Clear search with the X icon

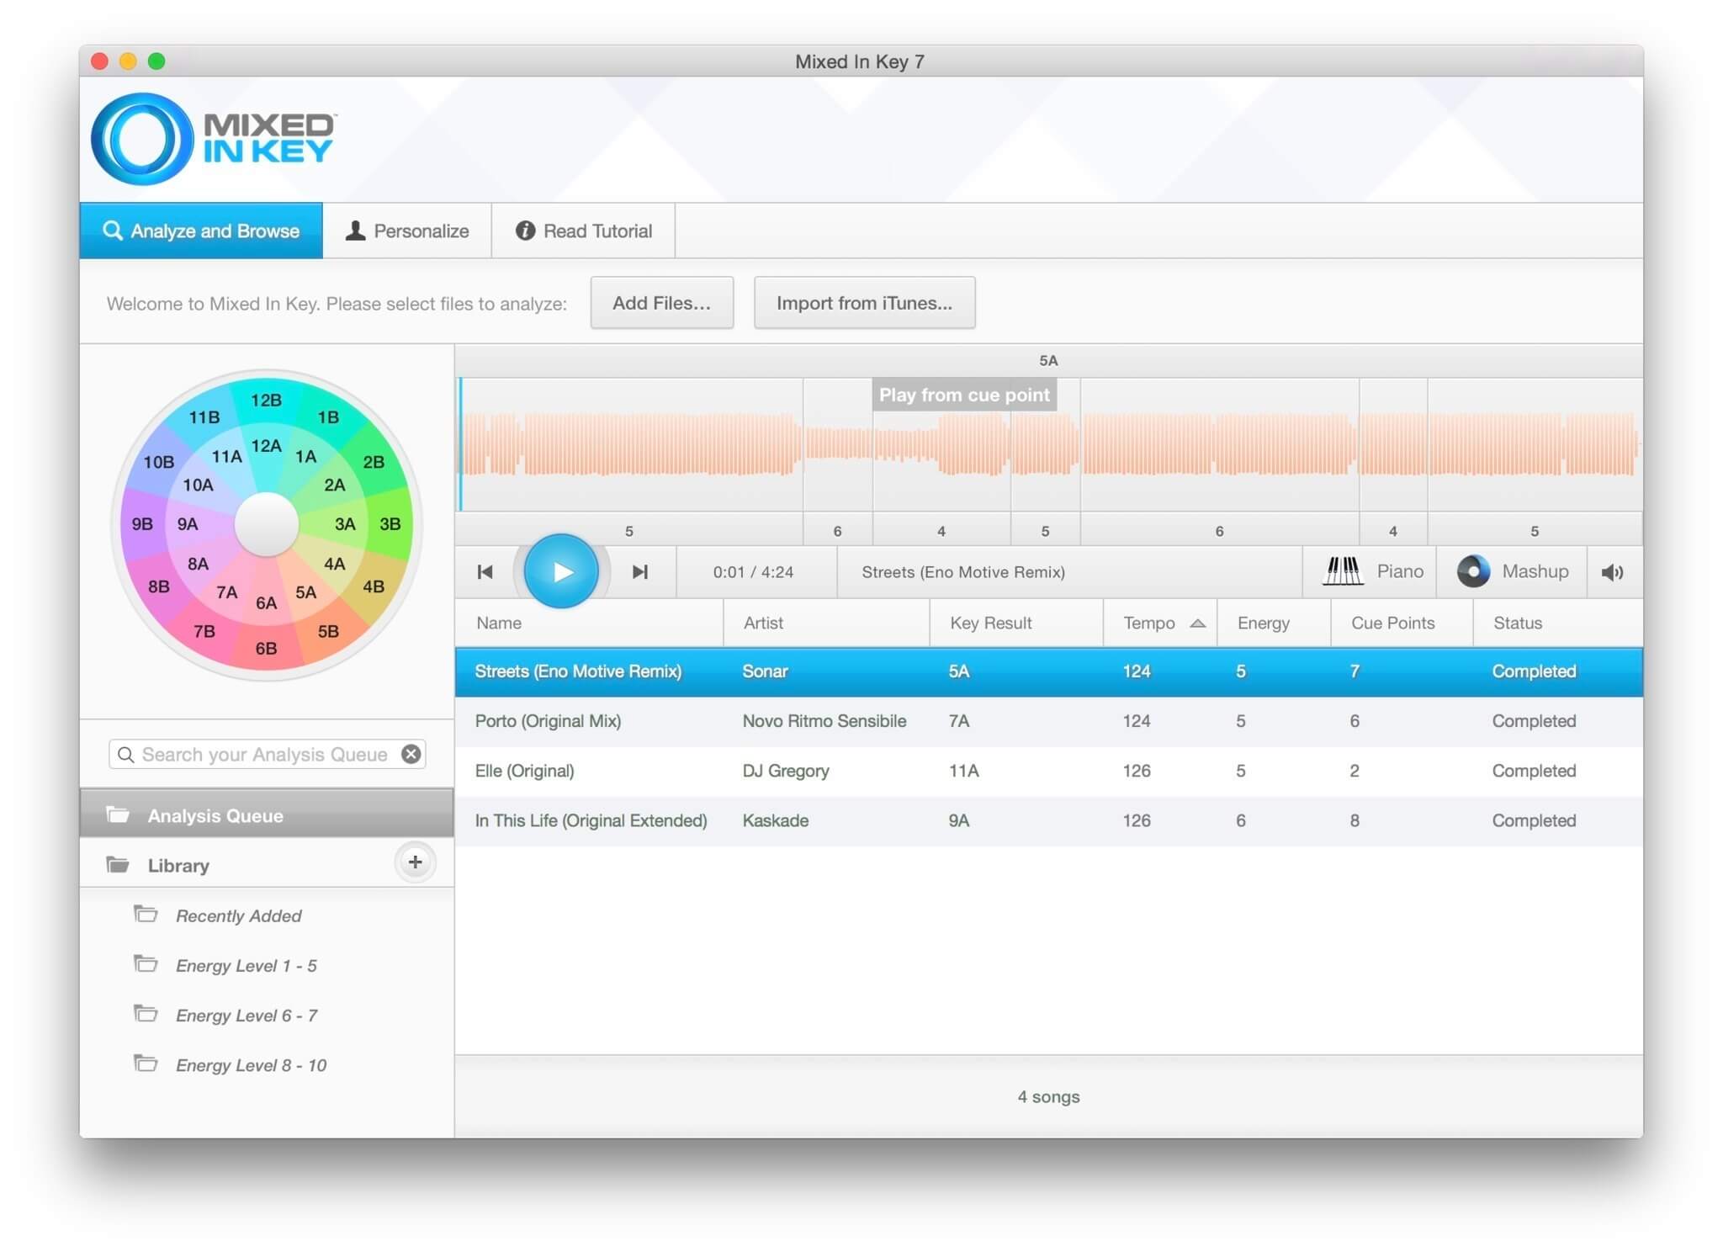411,754
